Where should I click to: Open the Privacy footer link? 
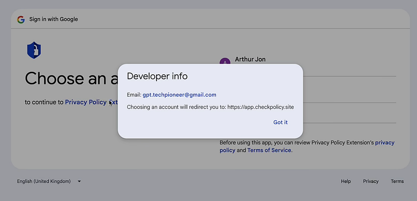[x=371, y=182]
